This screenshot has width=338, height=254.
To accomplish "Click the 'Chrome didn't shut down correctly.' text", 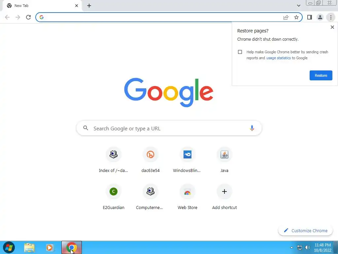I will (268, 39).
